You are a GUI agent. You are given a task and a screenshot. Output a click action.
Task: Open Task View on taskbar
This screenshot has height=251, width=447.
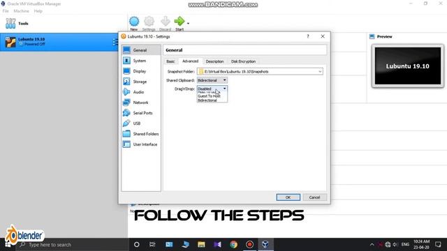click(152, 245)
